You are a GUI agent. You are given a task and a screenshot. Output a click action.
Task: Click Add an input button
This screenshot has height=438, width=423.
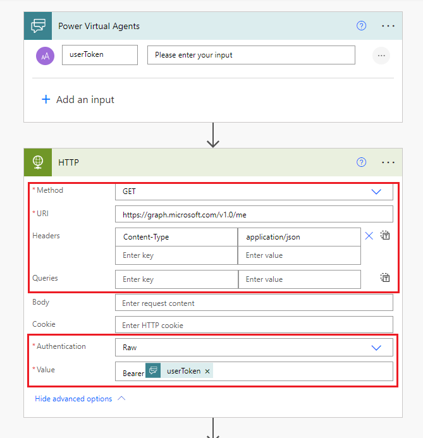78,100
